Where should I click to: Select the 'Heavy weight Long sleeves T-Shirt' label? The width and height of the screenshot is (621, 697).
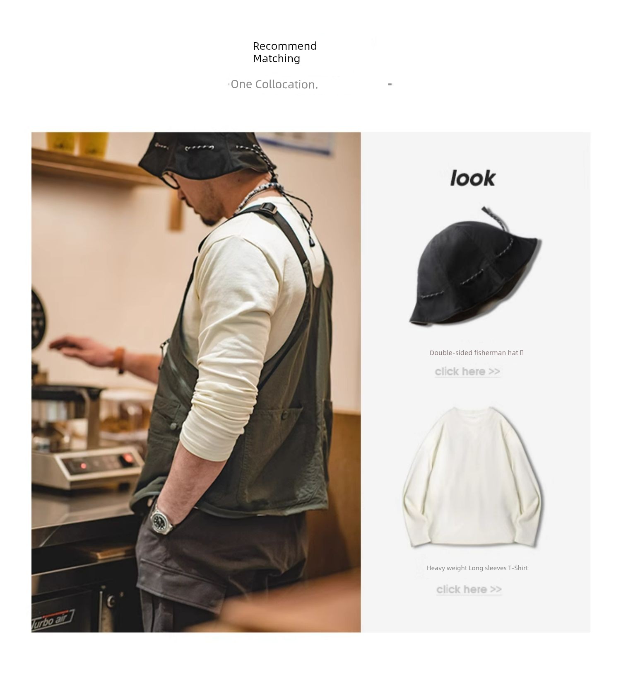(477, 568)
